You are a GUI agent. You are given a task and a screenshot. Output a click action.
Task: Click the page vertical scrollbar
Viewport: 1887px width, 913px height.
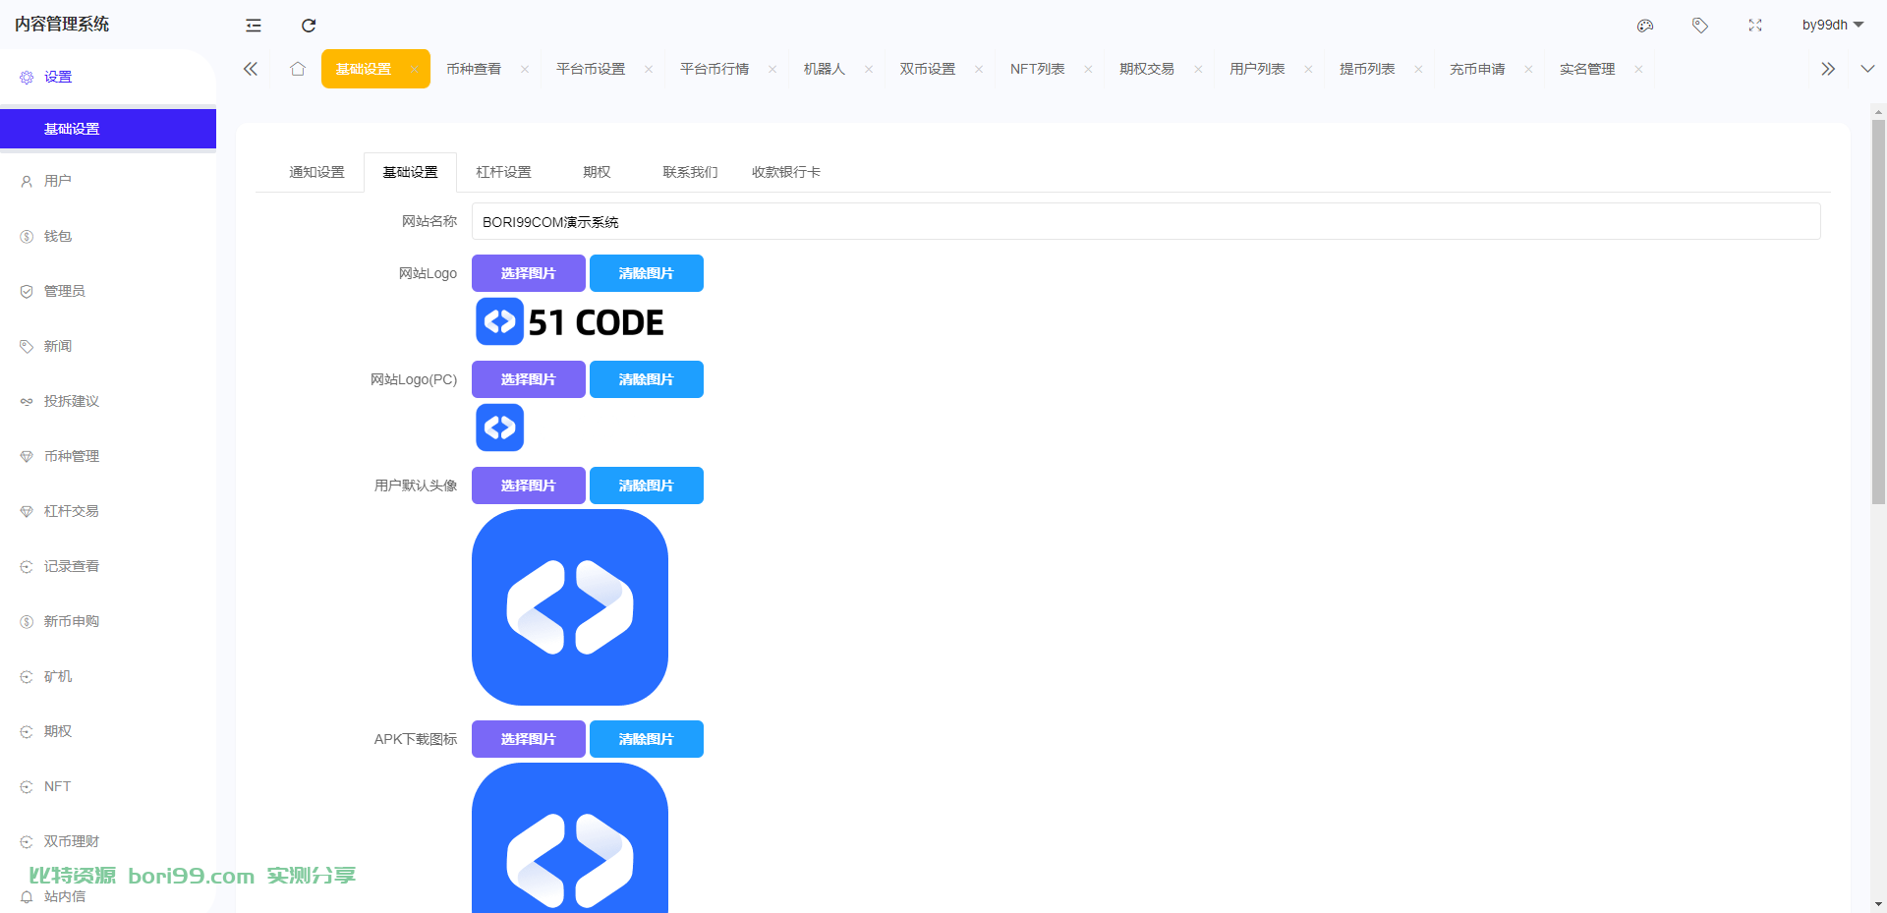point(1878,312)
